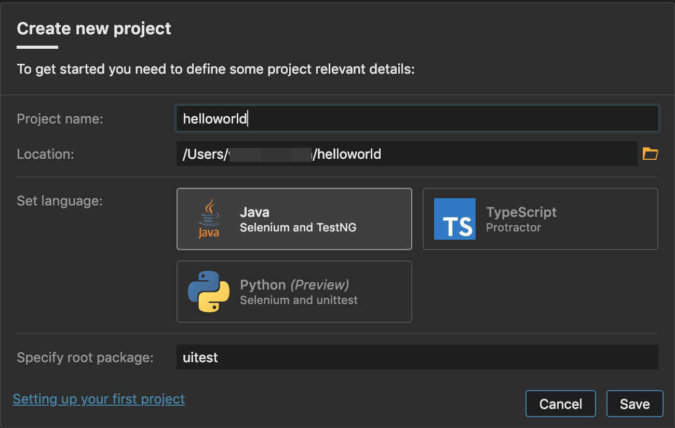Screen dimensions: 675x428
Task: Click the Location path field
Action: pos(407,154)
